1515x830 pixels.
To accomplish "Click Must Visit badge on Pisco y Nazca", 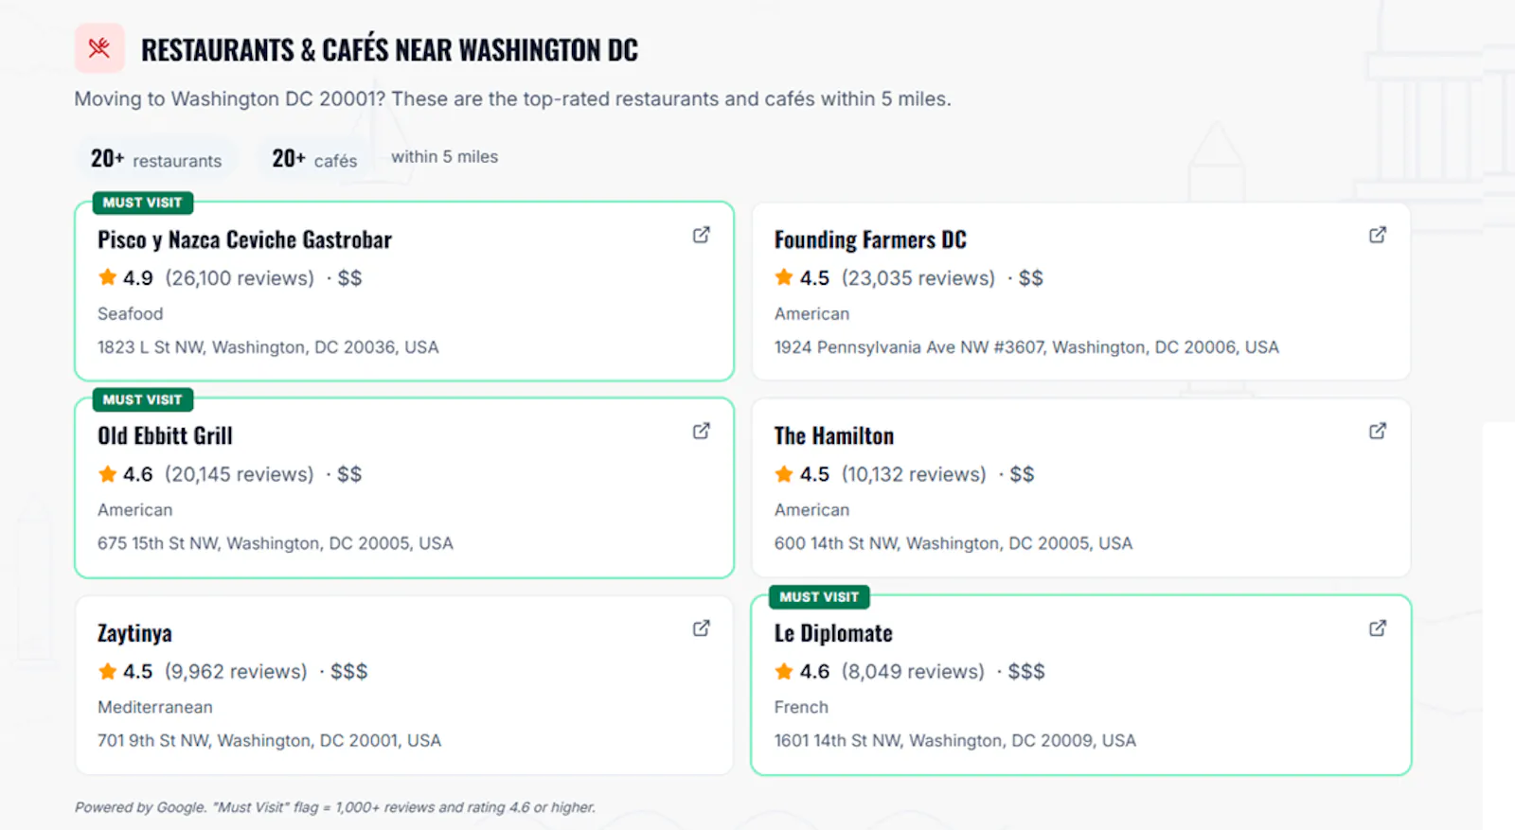I will click(x=142, y=203).
